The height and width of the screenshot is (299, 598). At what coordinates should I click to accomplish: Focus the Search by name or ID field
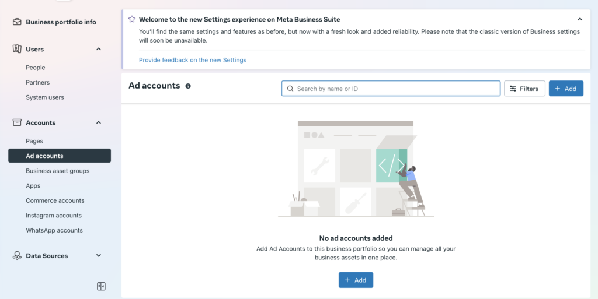coord(391,89)
